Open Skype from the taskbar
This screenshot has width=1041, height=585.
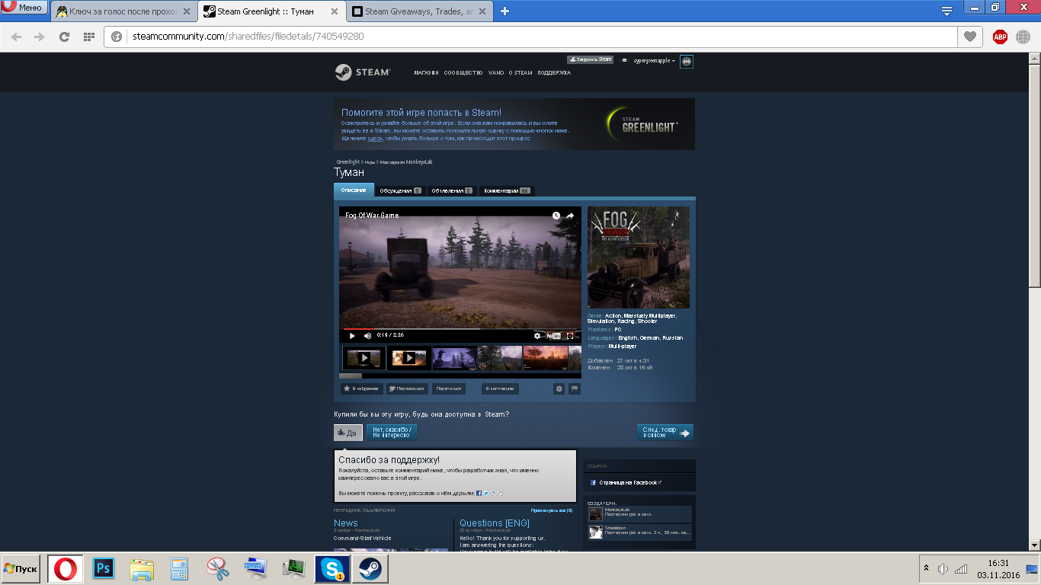pos(332,569)
